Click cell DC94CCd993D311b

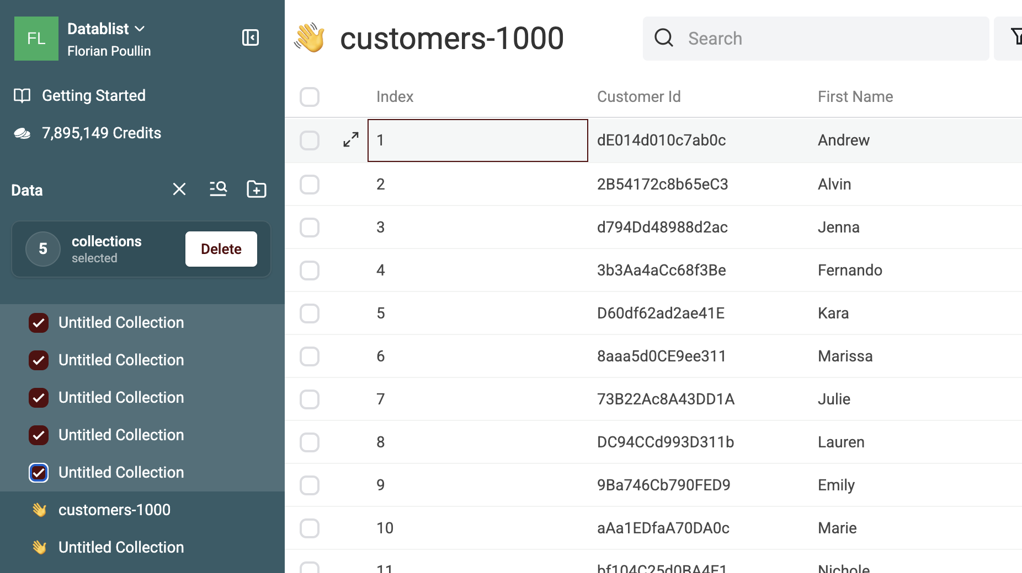666,442
